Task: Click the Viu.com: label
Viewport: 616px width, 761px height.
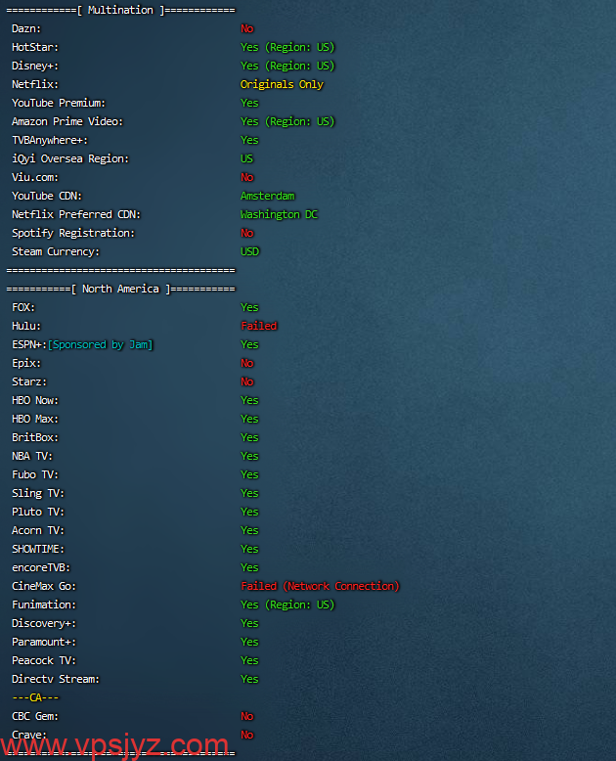Action: (35, 177)
